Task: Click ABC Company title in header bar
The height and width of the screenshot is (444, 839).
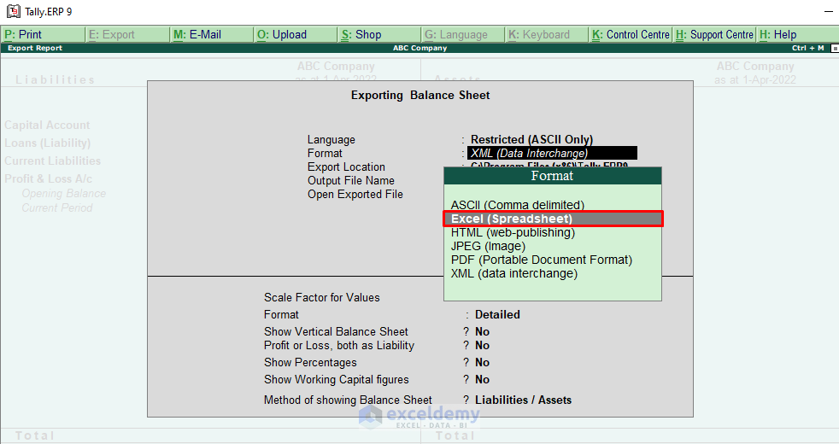Action: click(x=420, y=48)
